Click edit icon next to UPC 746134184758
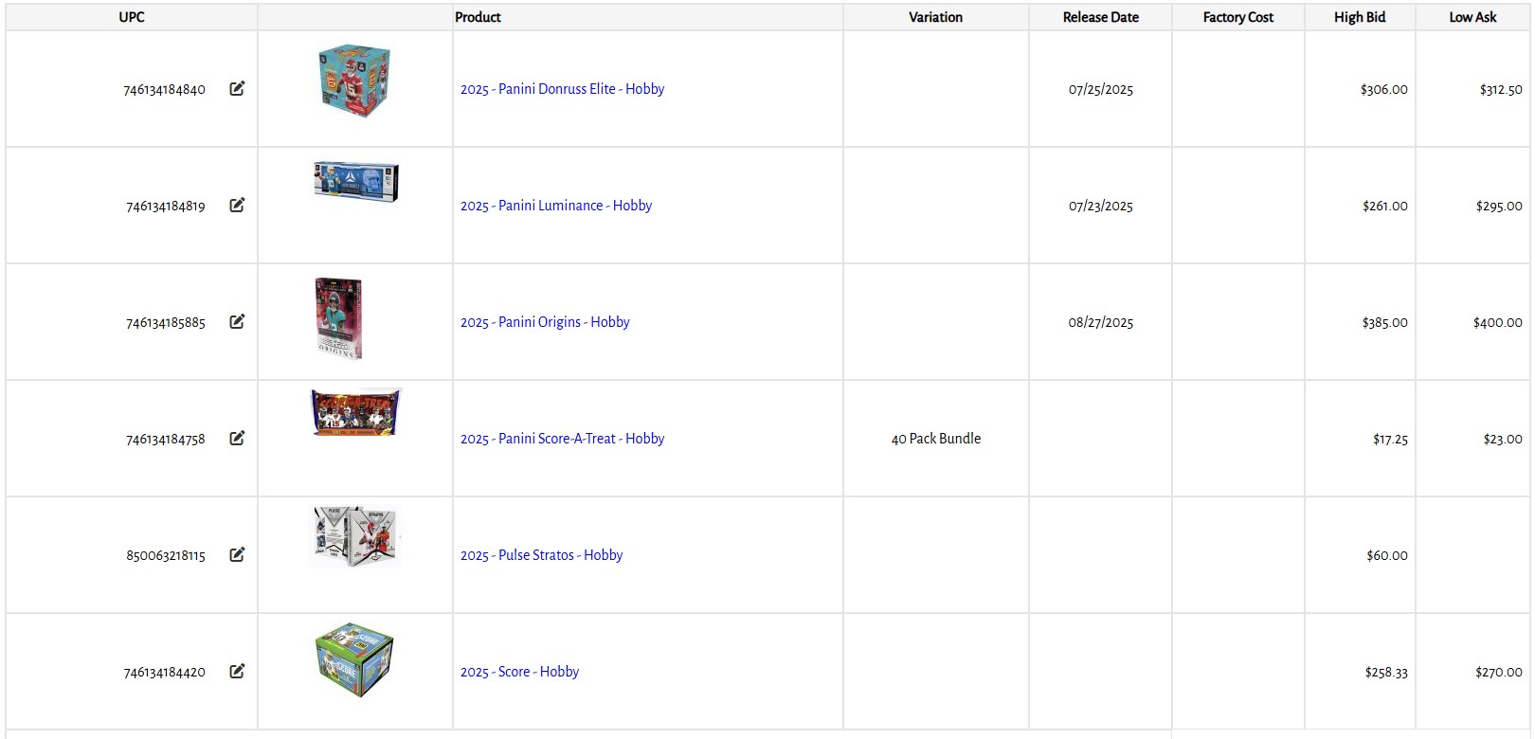1535x739 pixels. 237,438
